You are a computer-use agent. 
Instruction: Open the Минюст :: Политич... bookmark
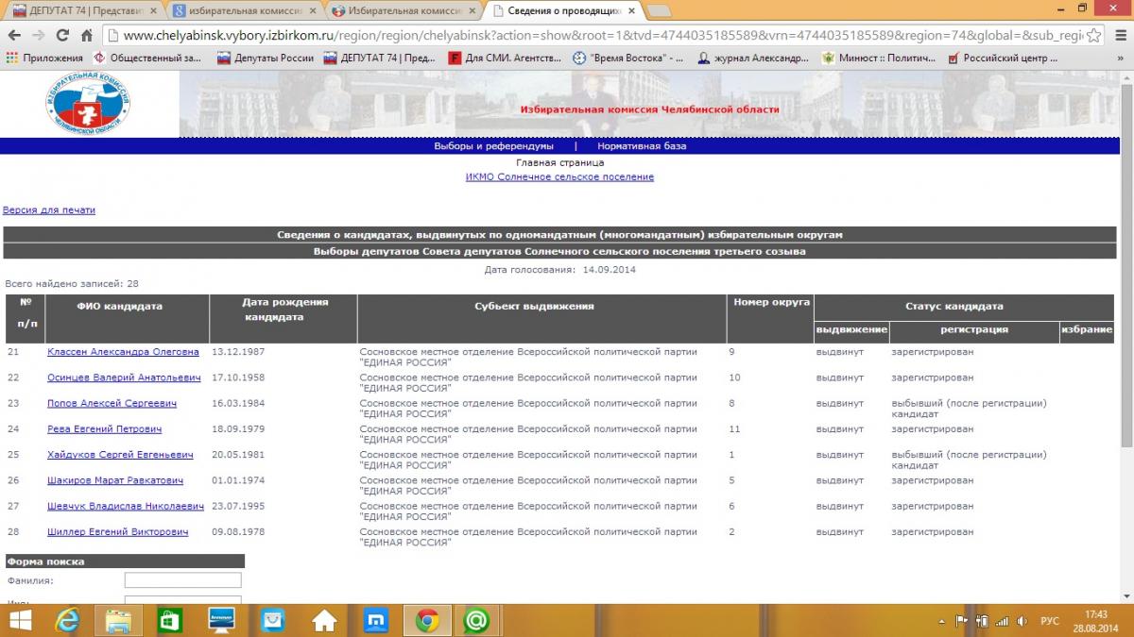pyautogui.click(x=878, y=58)
